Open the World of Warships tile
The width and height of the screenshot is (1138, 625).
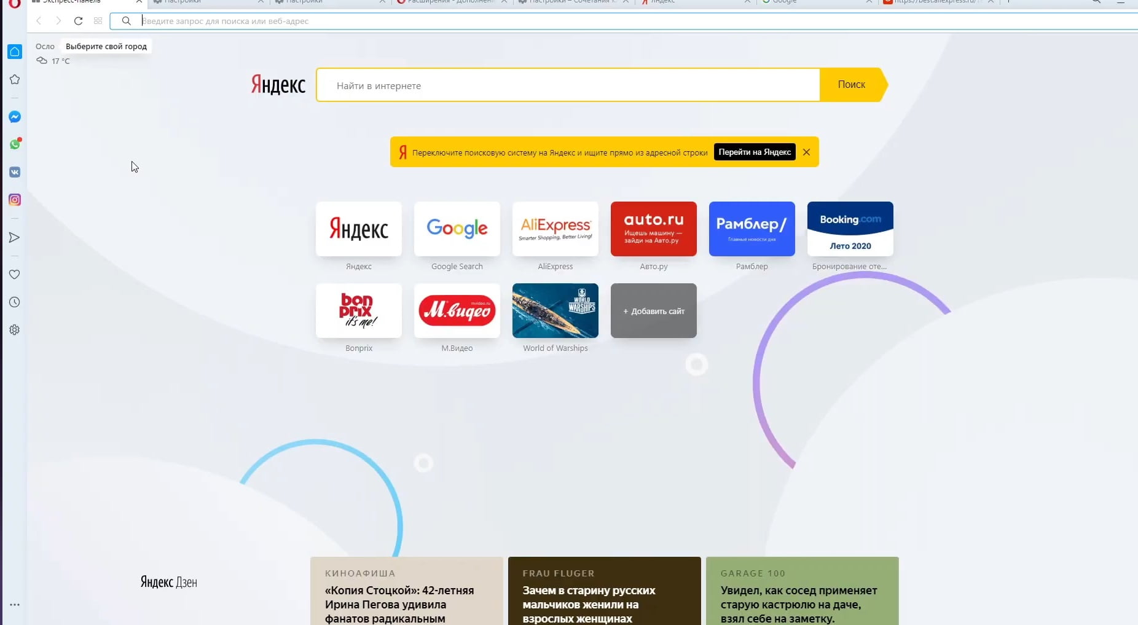(x=555, y=311)
